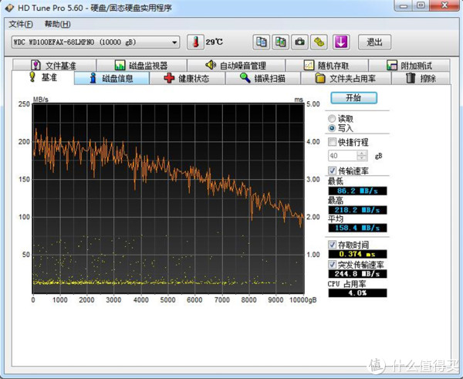This screenshot has width=463, height=379.
Task: Increase short stroke size with spinner arrow
Action: pyautogui.click(x=362, y=153)
